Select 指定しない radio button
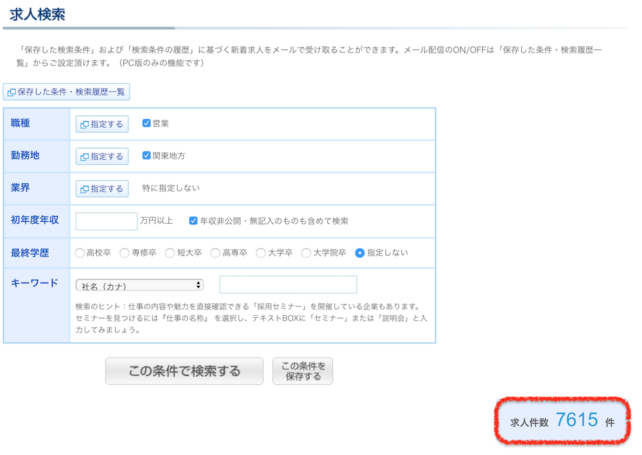Image resolution: width=642 pixels, height=455 pixels. tap(360, 253)
